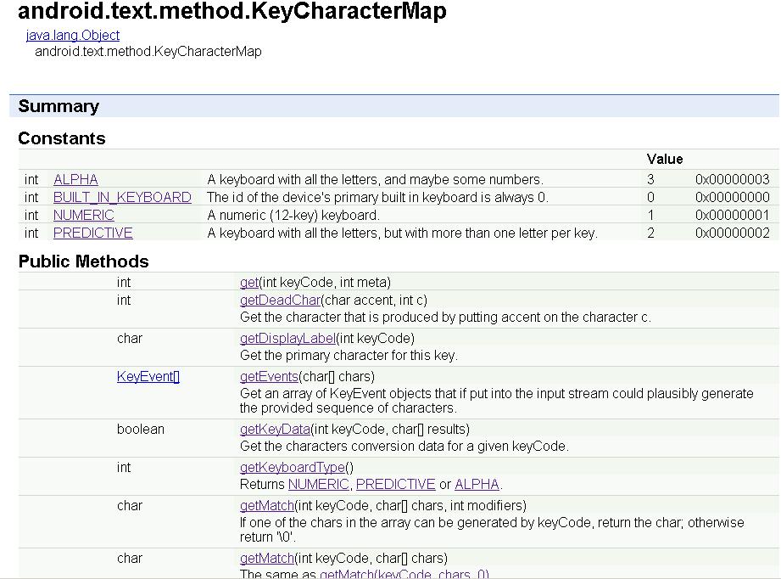This screenshot has height=579, width=781.
Task: Go to the getDisplayLabel method
Action: pyautogui.click(x=288, y=338)
